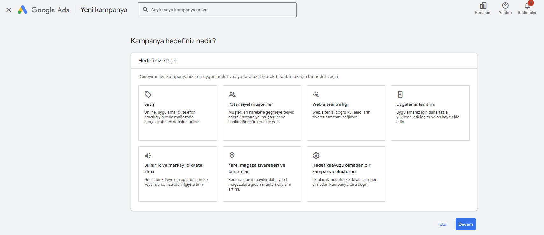544x235 pixels.
Task: Click the Web sitesi trafiği cursor icon
Action: [x=316, y=95]
